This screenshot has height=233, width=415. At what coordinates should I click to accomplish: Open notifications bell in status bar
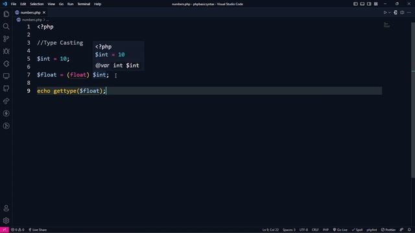(409, 230)
